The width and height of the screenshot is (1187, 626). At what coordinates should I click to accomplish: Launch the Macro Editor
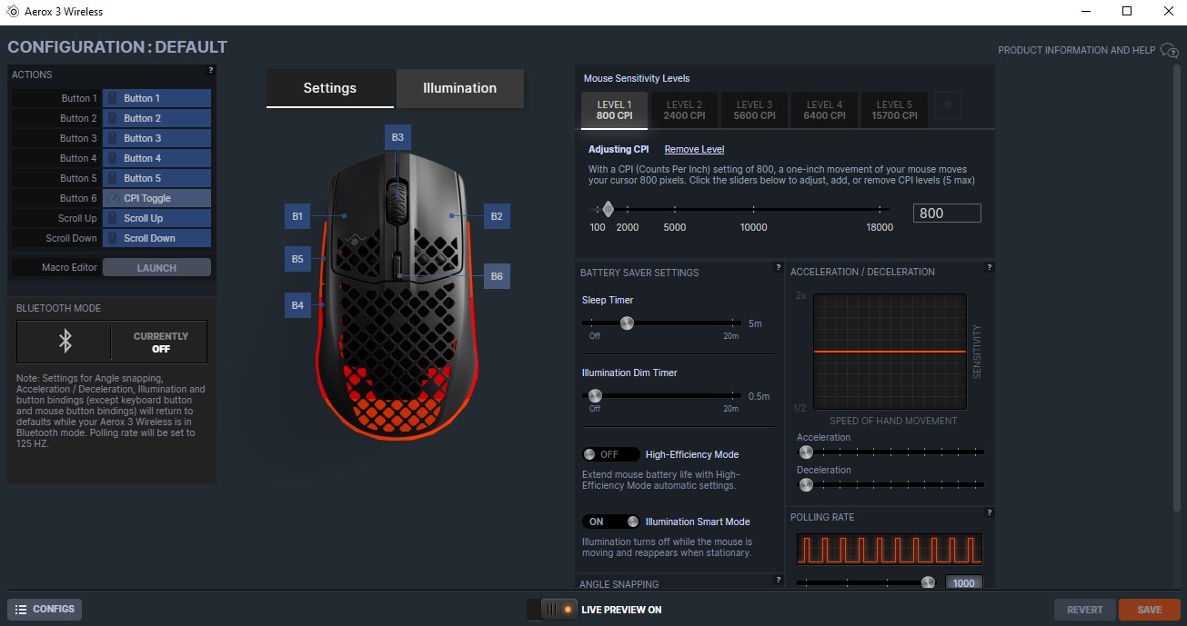(156, 268)
